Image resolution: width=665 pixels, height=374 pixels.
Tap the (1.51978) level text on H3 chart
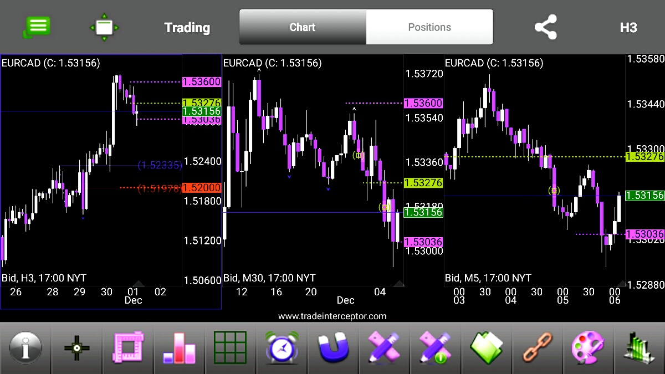pos(160,188)
